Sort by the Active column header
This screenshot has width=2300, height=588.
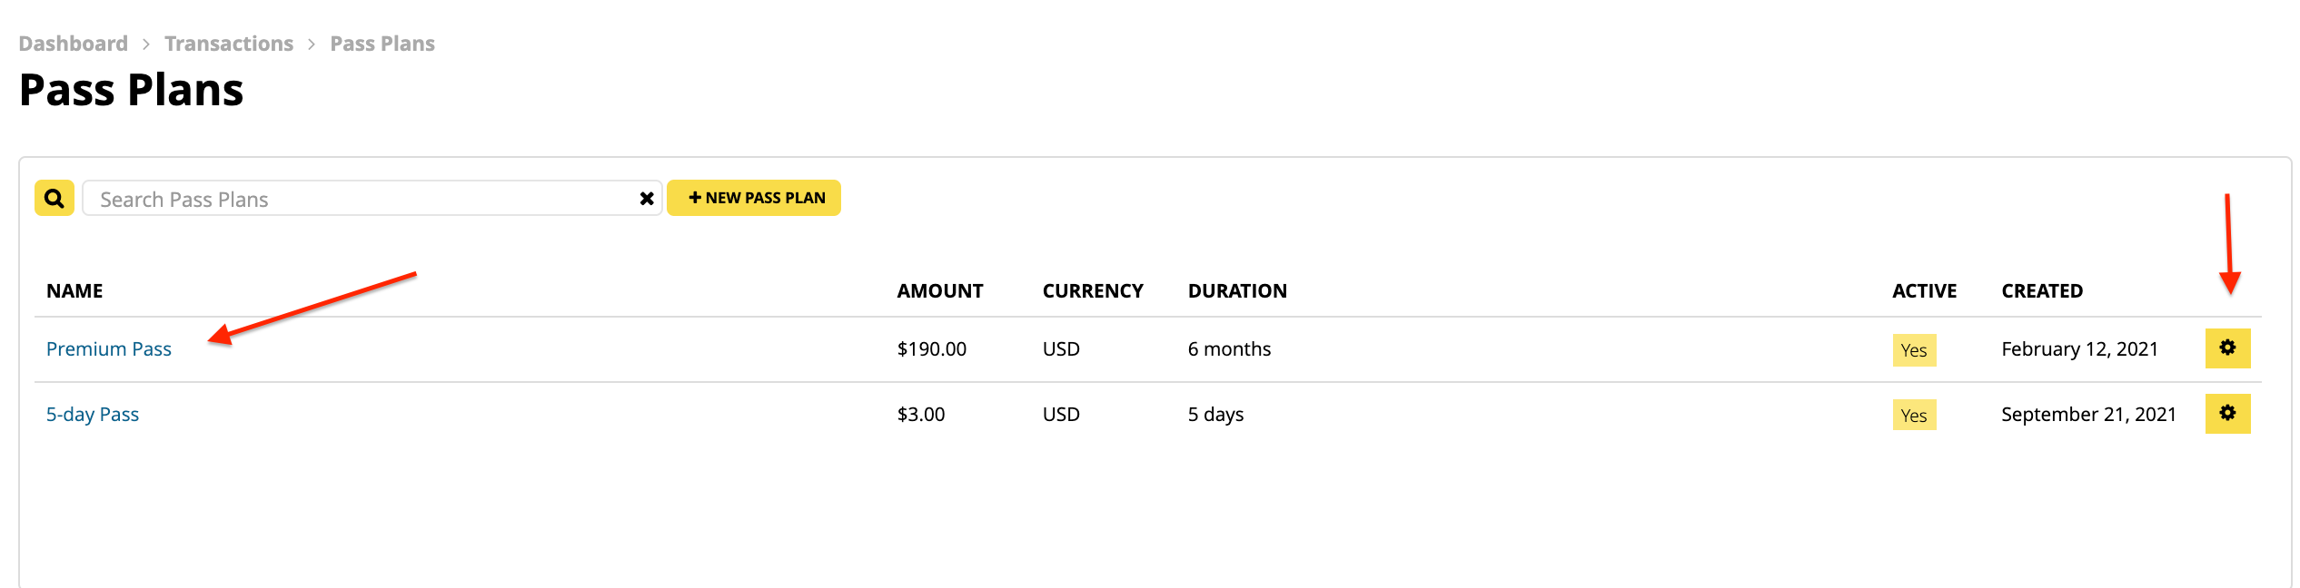tap(1925, 291)
